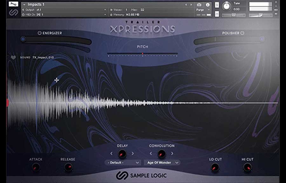Adjust the Attack knob
The width and height of the screenshot is (286, 183).
(36, 167)
